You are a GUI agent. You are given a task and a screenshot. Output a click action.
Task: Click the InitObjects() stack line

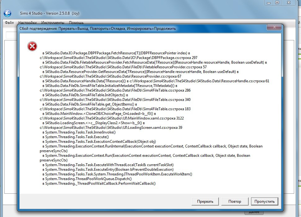(x=85, y=95)
